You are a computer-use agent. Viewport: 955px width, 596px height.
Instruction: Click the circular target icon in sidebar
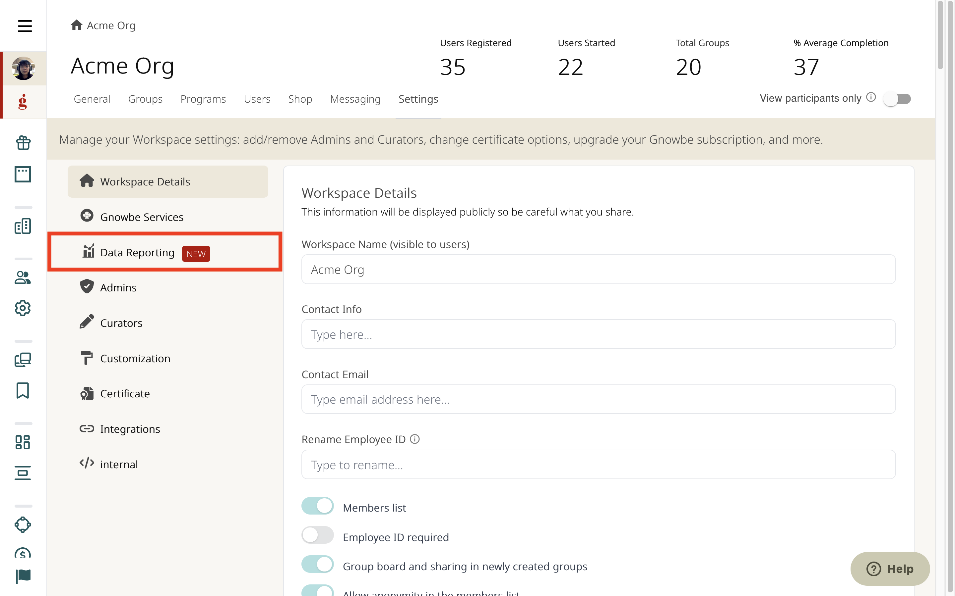(23, 525)
